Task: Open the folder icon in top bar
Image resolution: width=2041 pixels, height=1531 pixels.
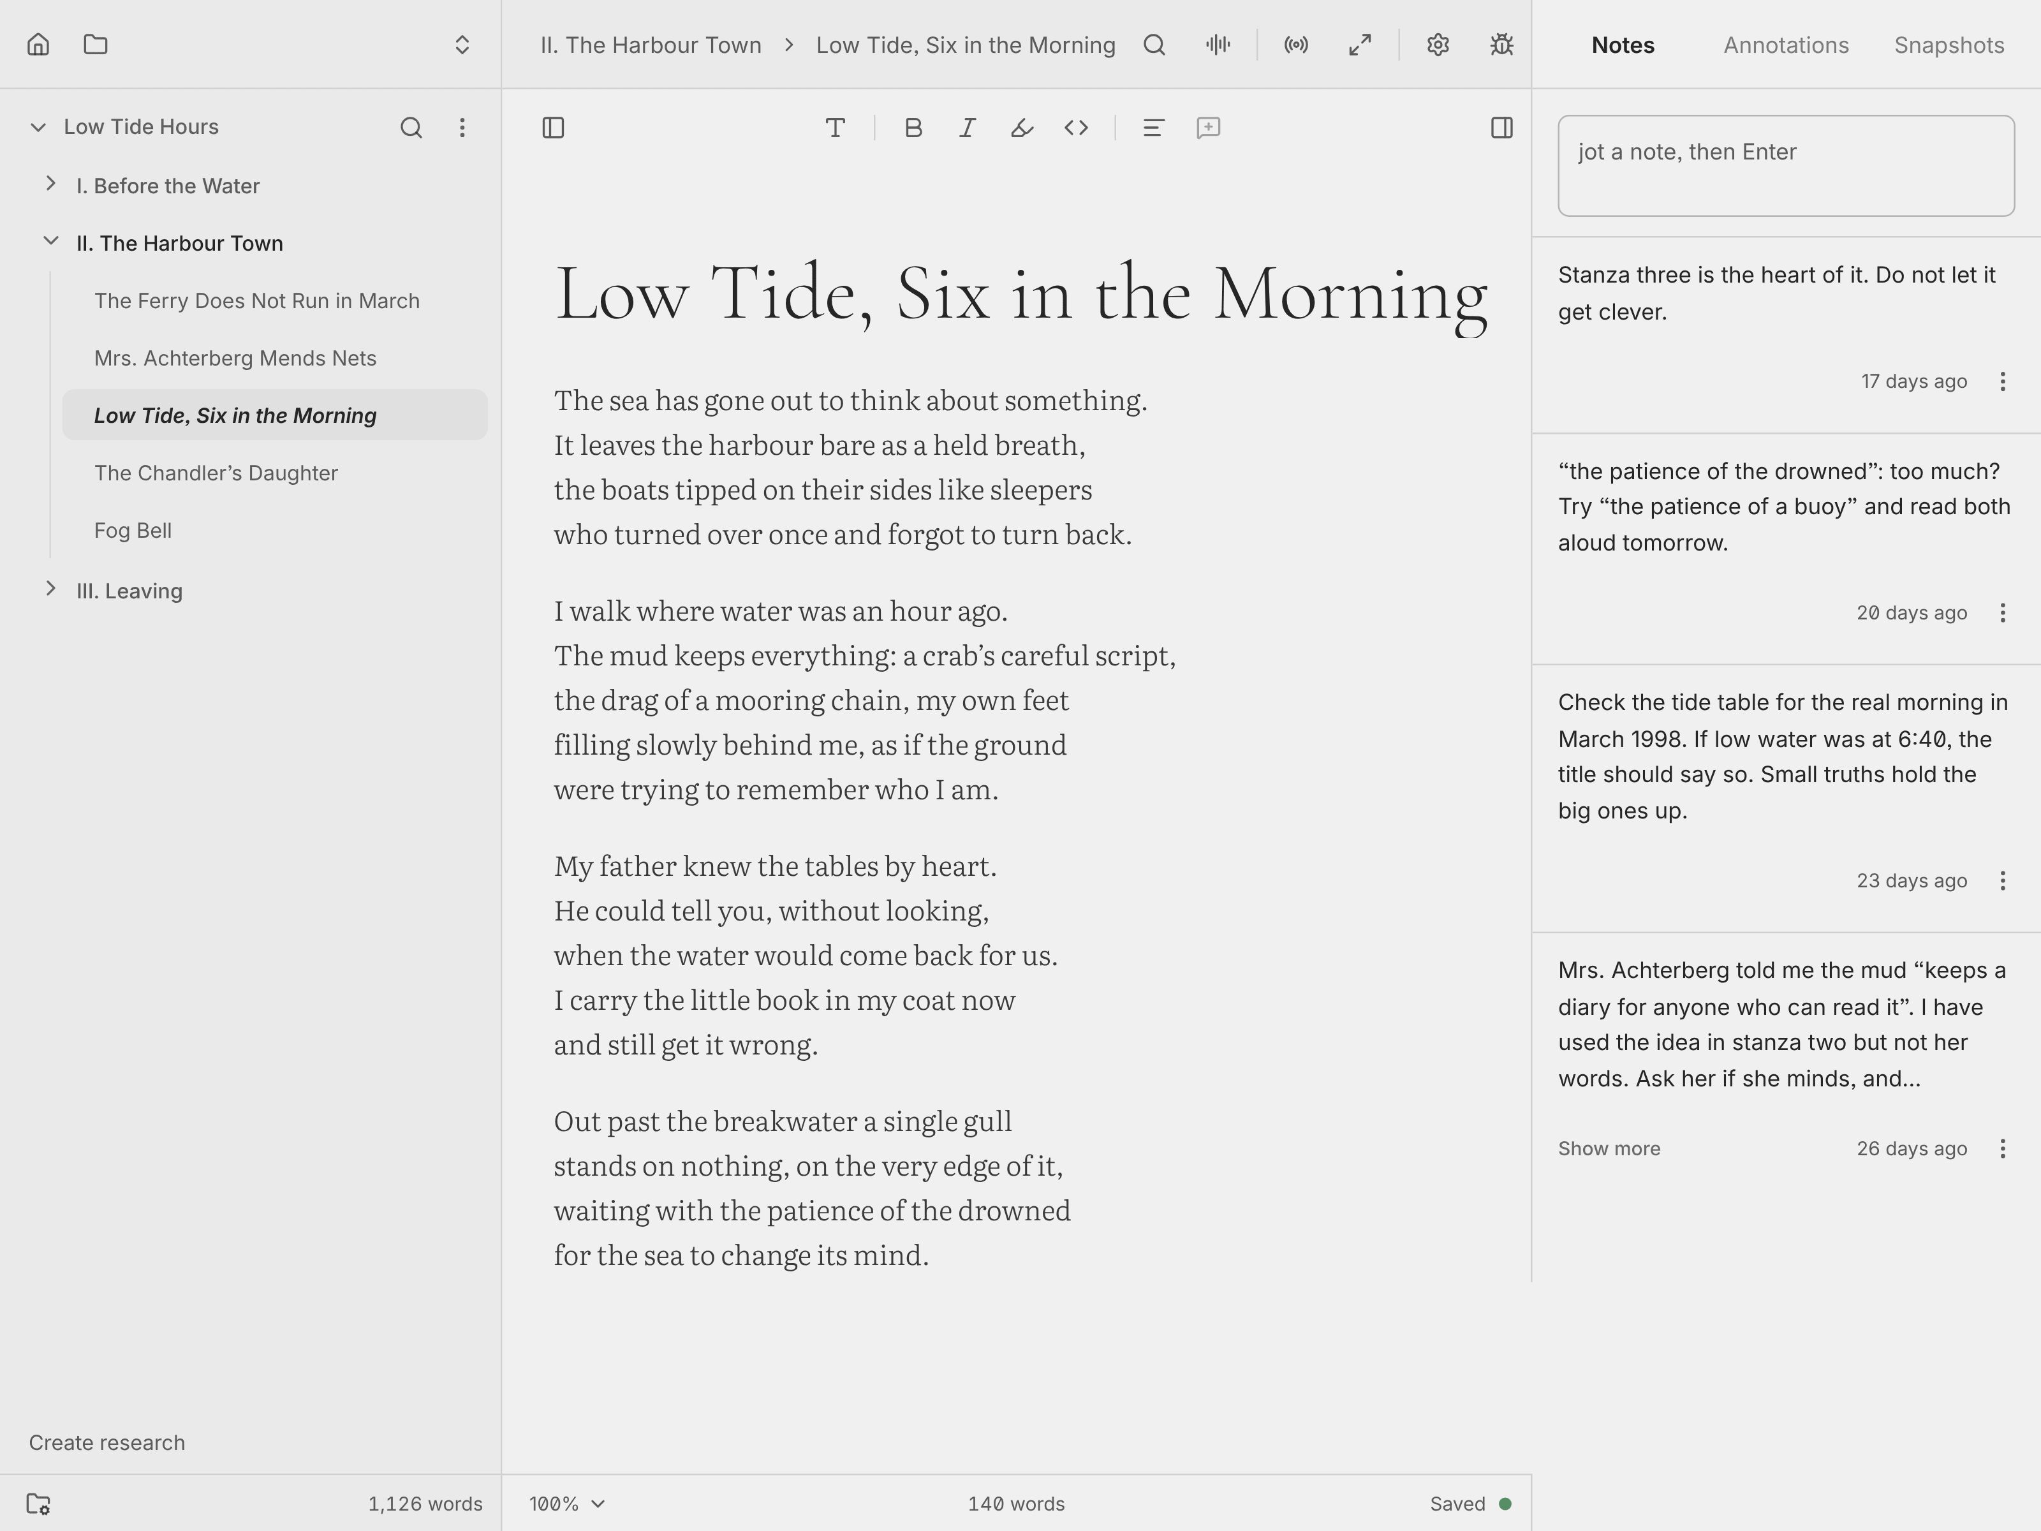Action: [x=95, y=44]
